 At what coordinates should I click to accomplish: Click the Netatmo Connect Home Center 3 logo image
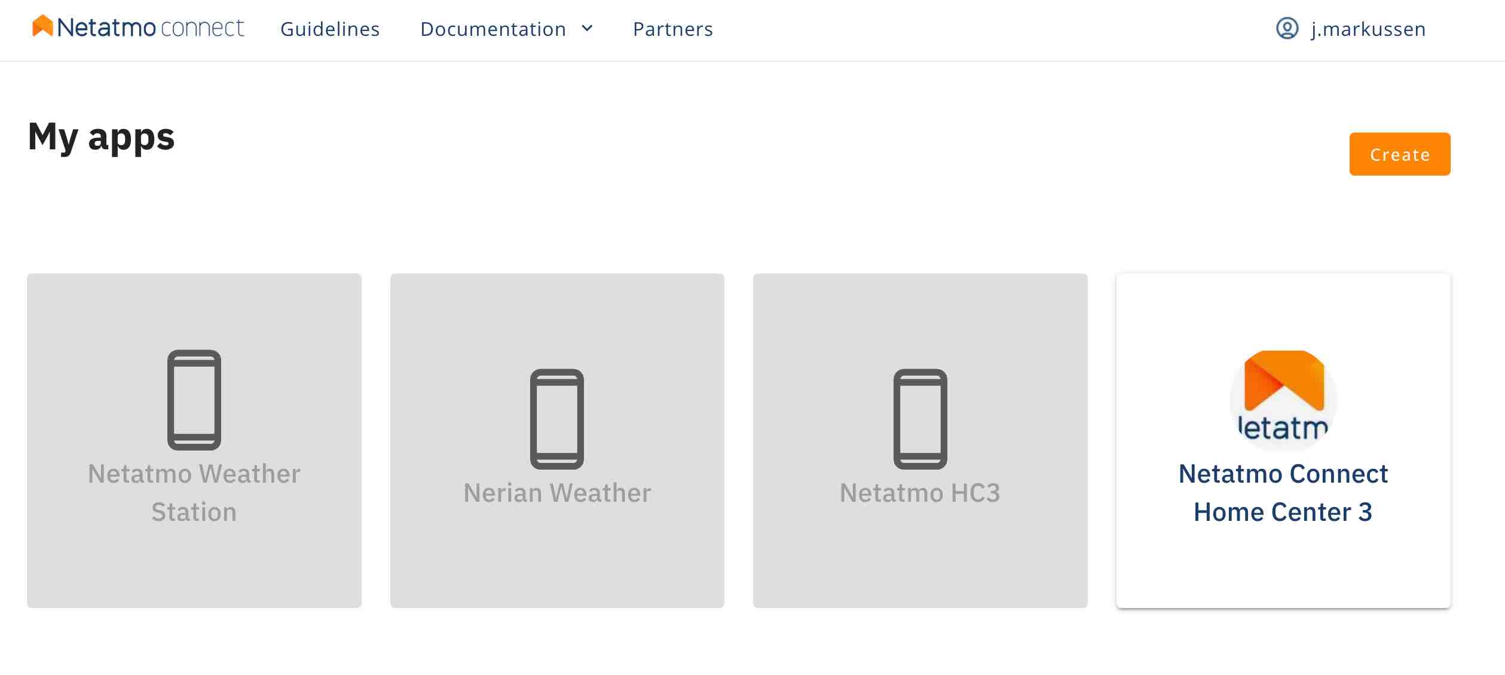point(1283,399)
